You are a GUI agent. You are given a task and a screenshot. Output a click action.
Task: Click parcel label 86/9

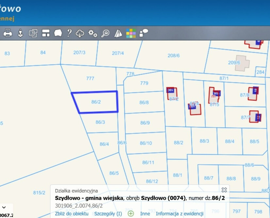[x=145, y=123]
